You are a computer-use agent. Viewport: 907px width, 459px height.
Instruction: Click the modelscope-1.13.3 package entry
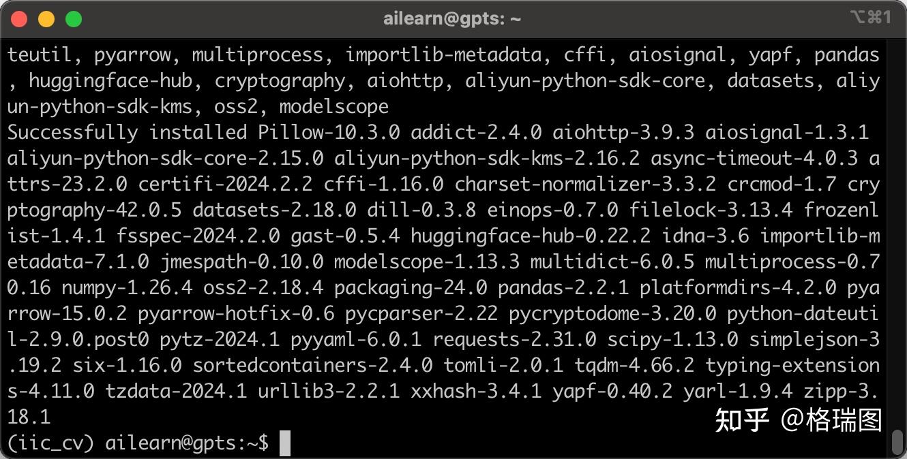[426, 262]
